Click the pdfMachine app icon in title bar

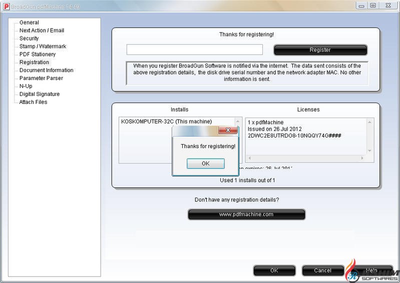[x=6, y=6]
